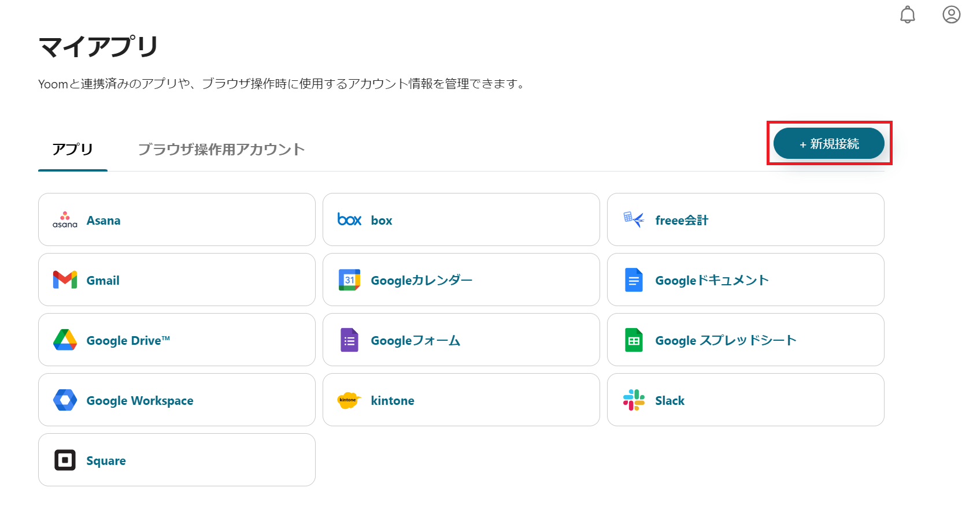Switch to the アプリ tab
Image resolution: width=973 pixels, height=510 pixels.
[73, 150]
